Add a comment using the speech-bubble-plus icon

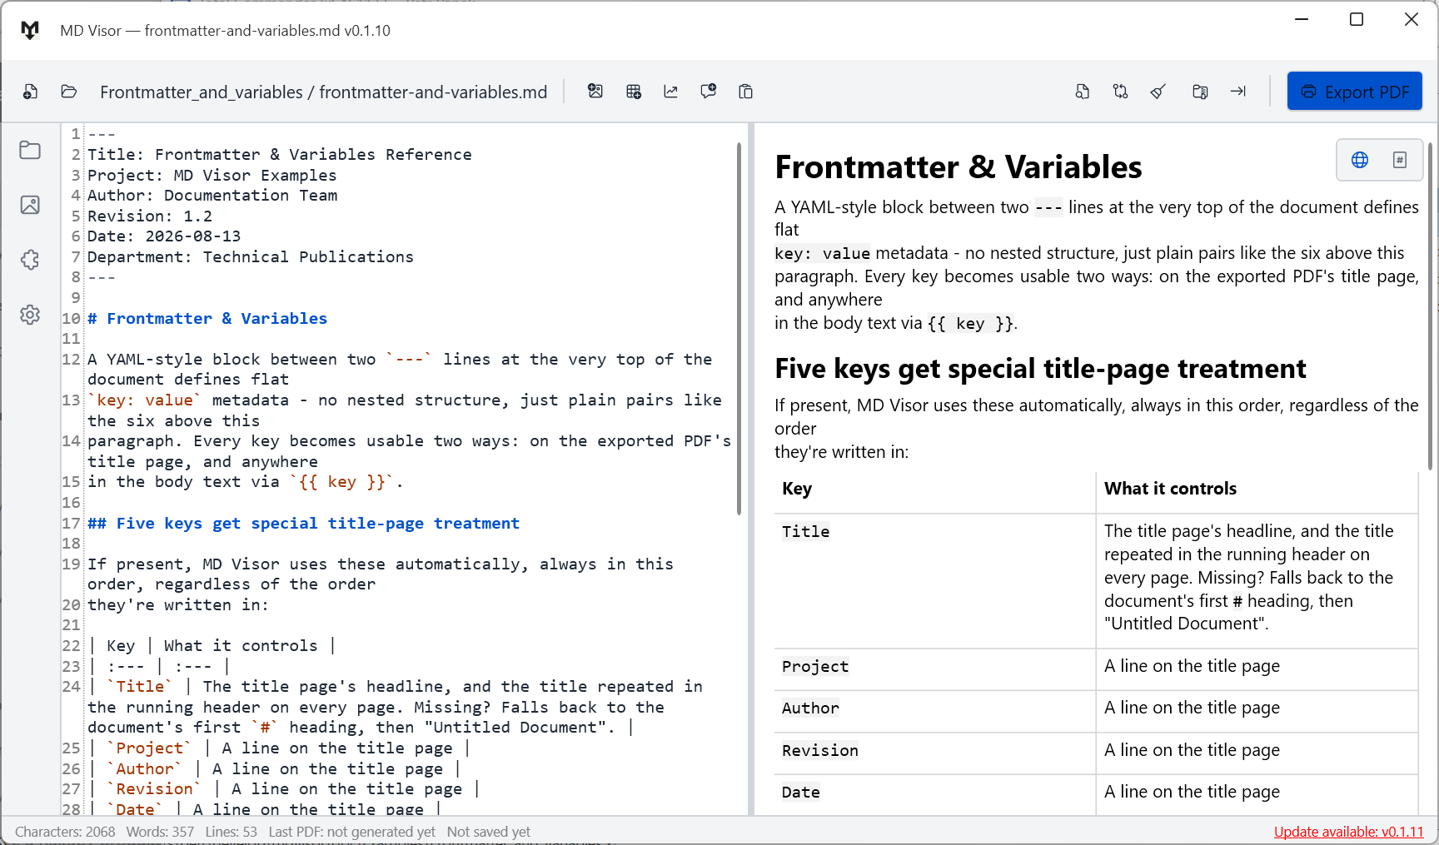(x=709, y=92)
